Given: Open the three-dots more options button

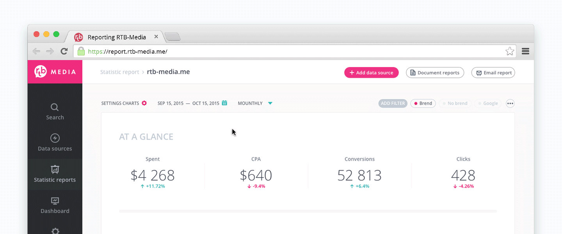Looking at the screenshot, I should pos(510,103).
